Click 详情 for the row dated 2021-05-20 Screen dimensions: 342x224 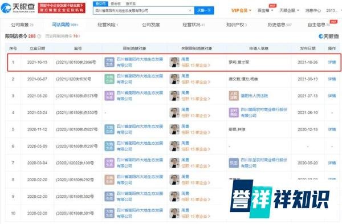332,96
